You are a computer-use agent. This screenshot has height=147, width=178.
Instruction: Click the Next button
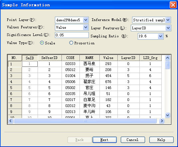click(x=104, y=140)
